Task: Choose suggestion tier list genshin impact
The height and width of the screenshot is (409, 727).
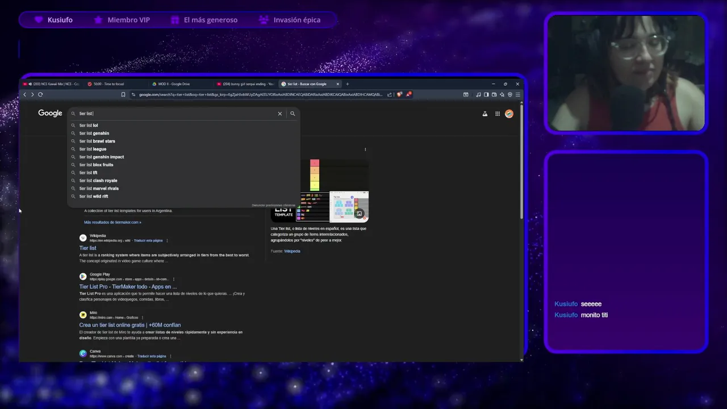Action: 183,157
